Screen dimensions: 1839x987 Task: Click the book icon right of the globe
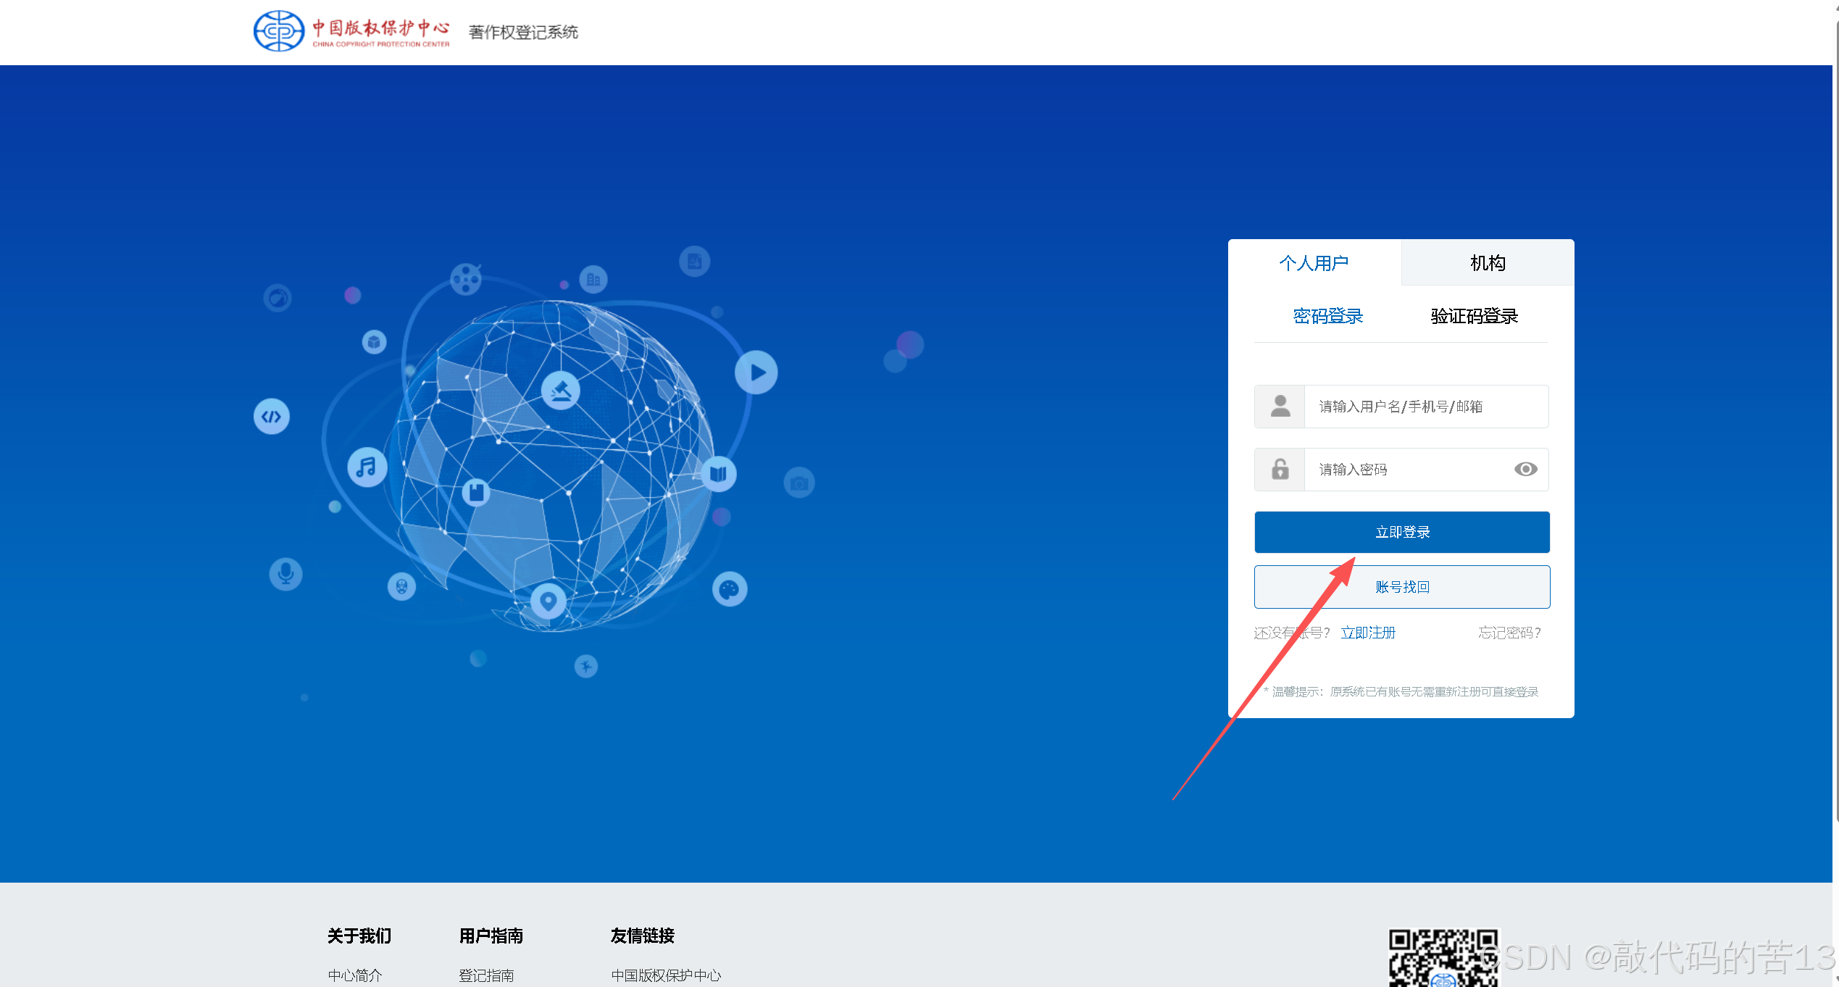point(718,474)
